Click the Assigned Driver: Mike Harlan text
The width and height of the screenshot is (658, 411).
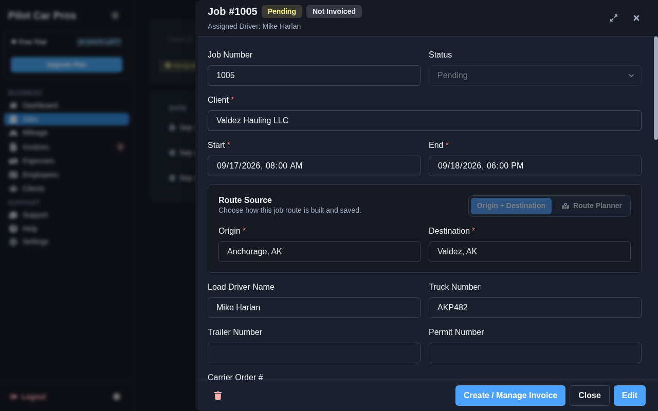tap(254, 26)
